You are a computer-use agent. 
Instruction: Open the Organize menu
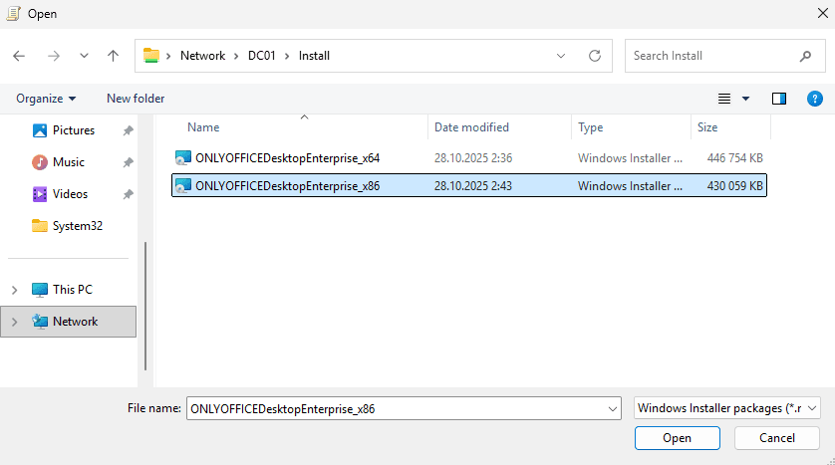(x=46, y=99)
